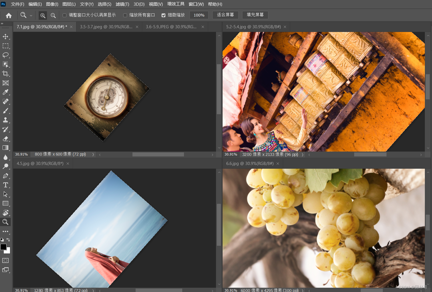Image resolution: width=432 pixels, height=292 pixels.
Task: Select the Rectangle shape tool
Action: pos(5,204)
